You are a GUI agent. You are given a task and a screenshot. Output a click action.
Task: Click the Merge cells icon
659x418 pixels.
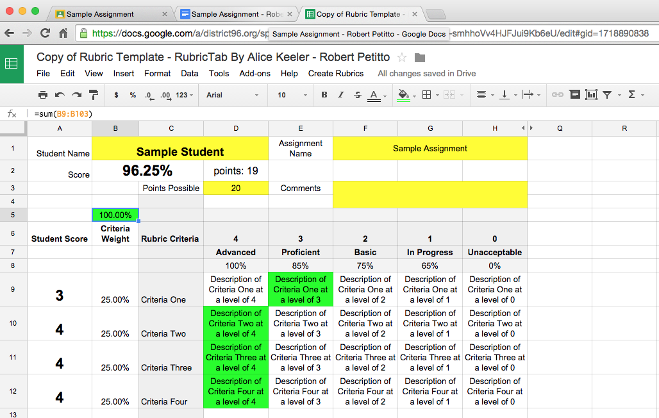coord(449,95)
